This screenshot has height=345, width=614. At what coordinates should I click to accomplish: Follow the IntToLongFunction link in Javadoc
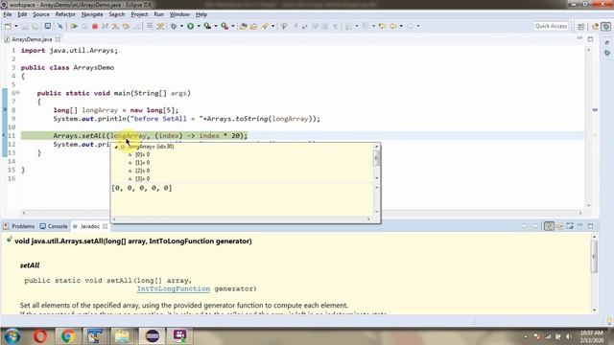[x=174, y=288]
